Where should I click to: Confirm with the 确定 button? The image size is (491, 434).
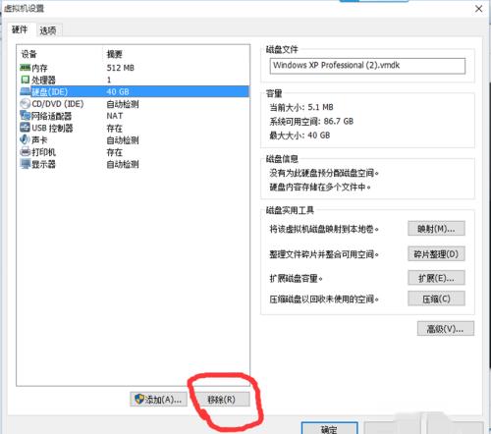(x=329, y=428)
